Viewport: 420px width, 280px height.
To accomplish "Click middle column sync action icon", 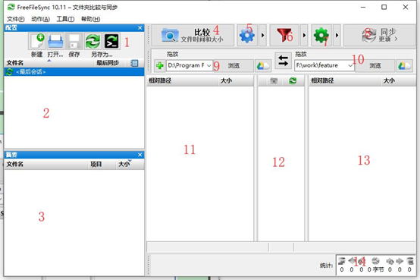I will [293, 80].
